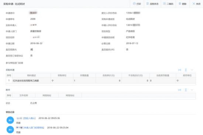The height and width of the screenshot is (135, 203).
Task: Click the quantity cell showing 1 under 所需数量
Action: click(x=85, y=81)
